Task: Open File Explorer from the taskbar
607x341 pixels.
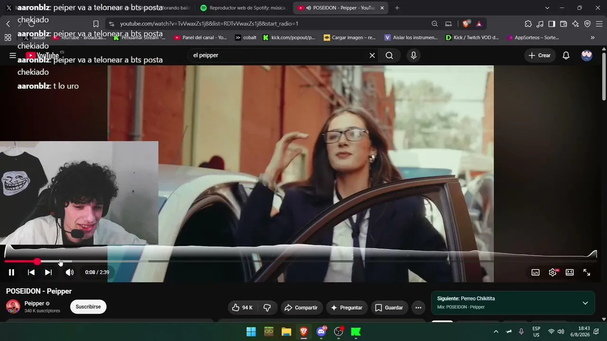Action: tap(286, 332)
